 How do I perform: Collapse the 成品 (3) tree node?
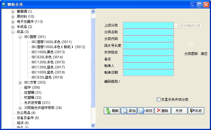13,32
